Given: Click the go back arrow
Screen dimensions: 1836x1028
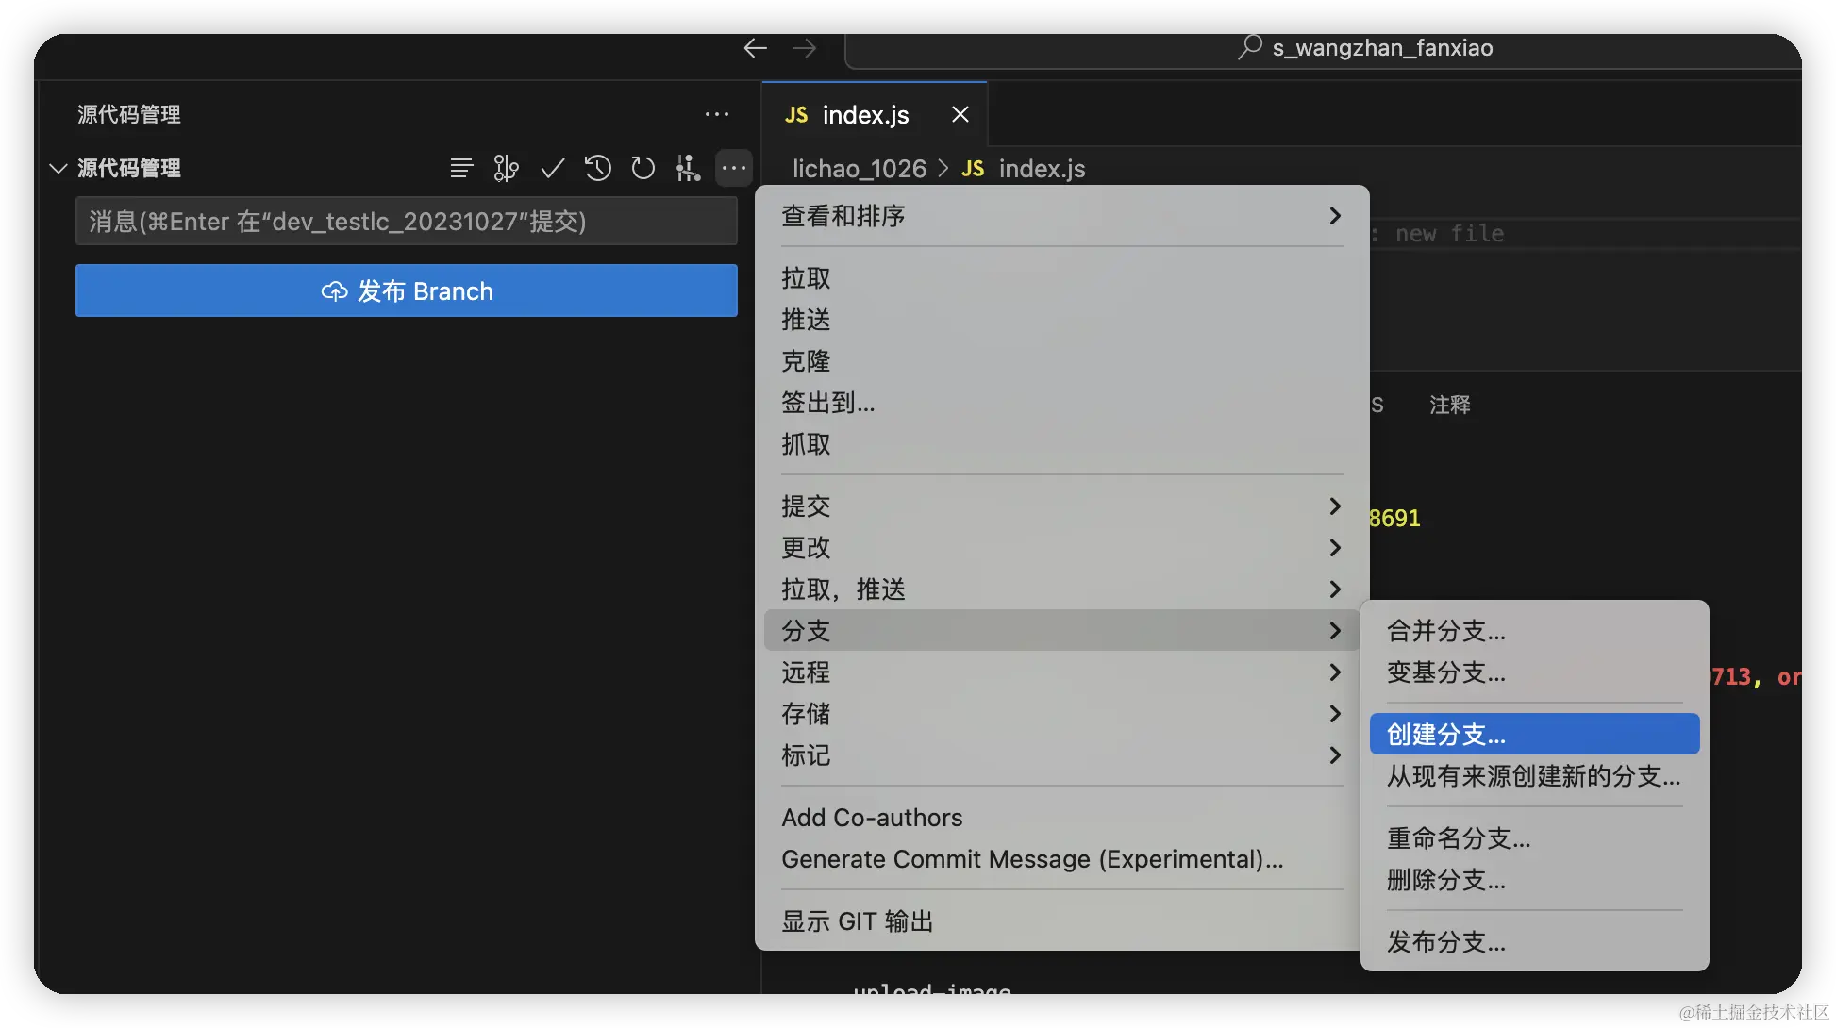Looking at the screenshot, I should 755,48.
